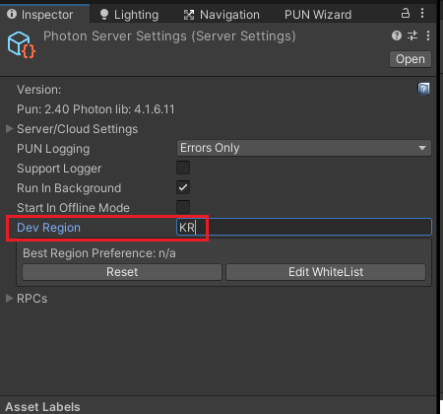Open the Server Settings help icon
The image size is (443, 414).
pos(397,35)
